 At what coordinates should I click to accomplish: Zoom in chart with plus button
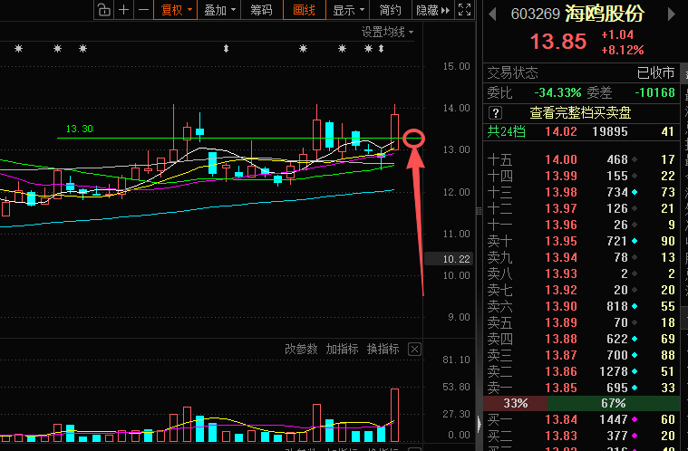[x=124, y=10]
